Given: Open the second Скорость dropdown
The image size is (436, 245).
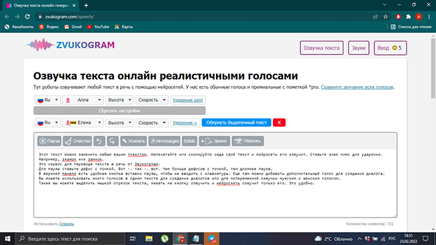Looking at the screenshot, I should tap(152, 123).
